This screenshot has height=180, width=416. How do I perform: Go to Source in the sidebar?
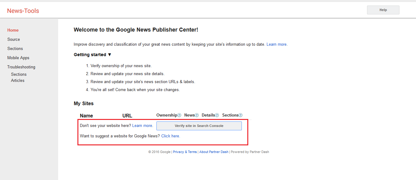(x=13, y=39)
